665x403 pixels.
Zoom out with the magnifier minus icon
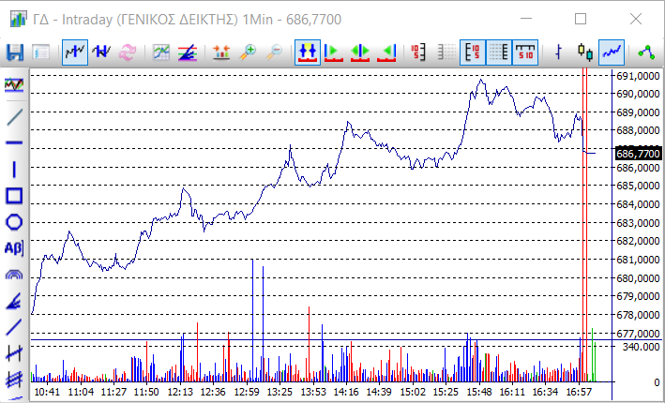[275, 52]
